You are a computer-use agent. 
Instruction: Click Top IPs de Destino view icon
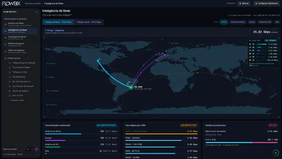click(x=10, y=91)
